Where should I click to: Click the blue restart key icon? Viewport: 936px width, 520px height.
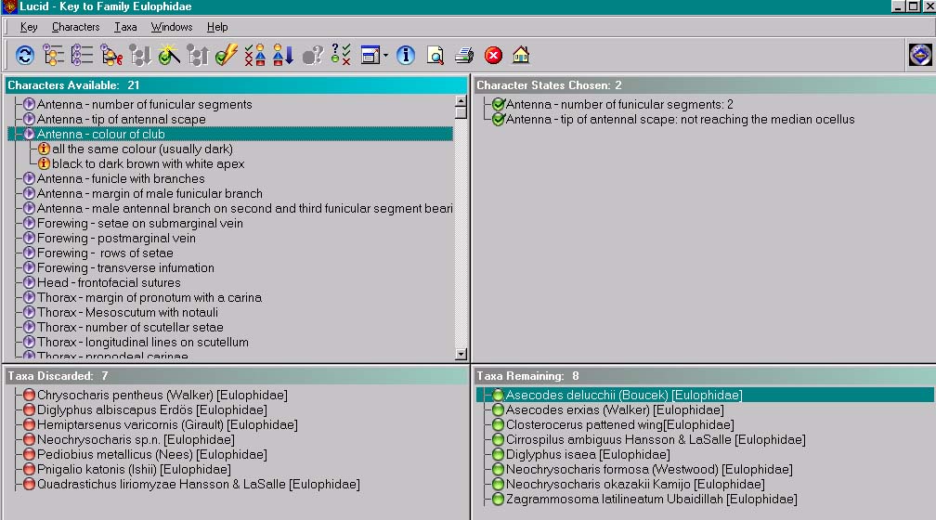point(25,56)
